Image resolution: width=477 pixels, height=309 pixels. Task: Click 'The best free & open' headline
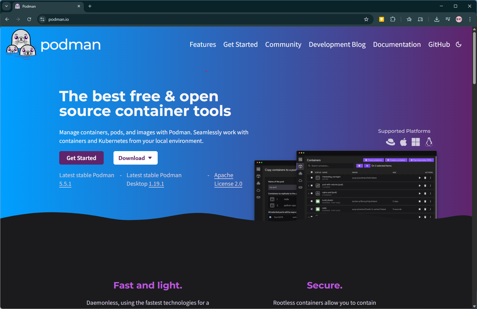point(139,96)
